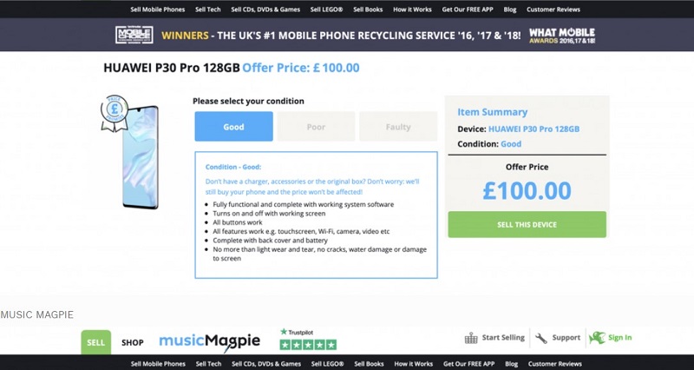The image size is (694, 370).
Task: Select the Poor condition option
Action: [x=316, y=127]
